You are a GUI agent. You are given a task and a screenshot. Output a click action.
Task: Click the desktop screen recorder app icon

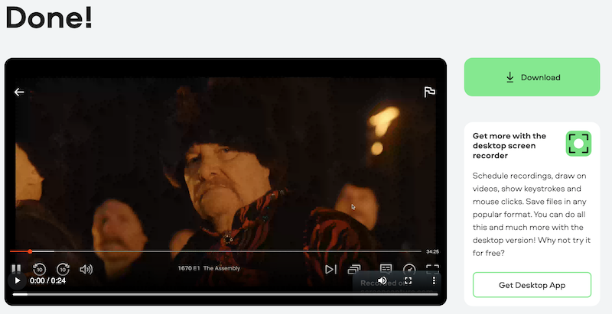[578, 144]
